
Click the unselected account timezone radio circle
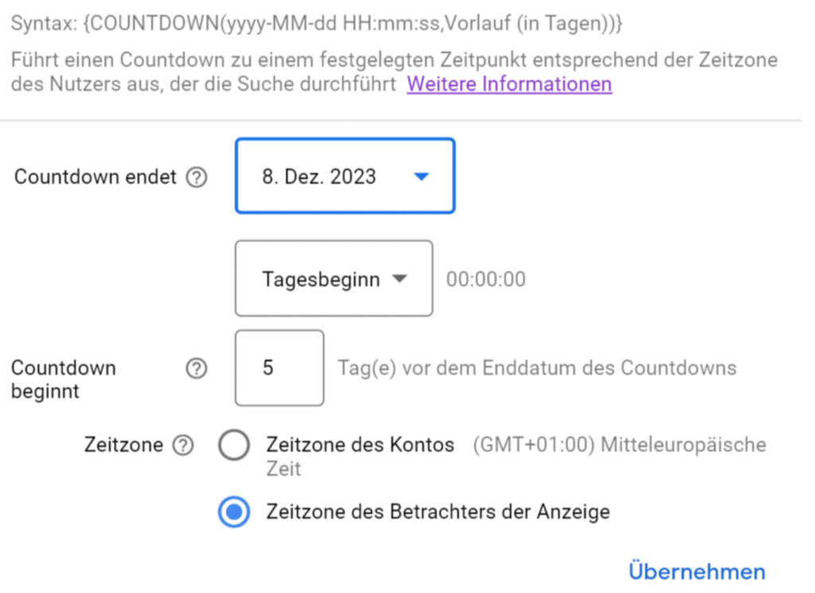pos(234,445)
